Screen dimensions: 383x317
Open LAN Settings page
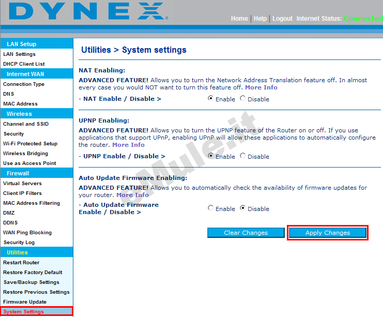[19, 54]
